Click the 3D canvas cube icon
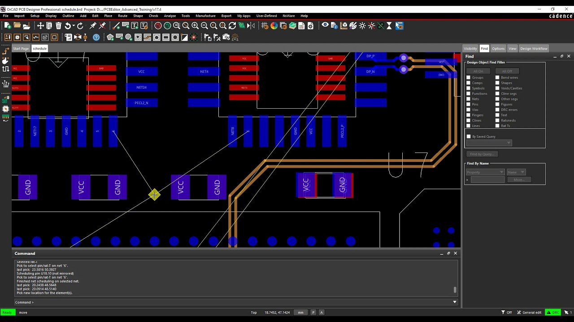The image size is (574, 322). (x=344, y=25)
